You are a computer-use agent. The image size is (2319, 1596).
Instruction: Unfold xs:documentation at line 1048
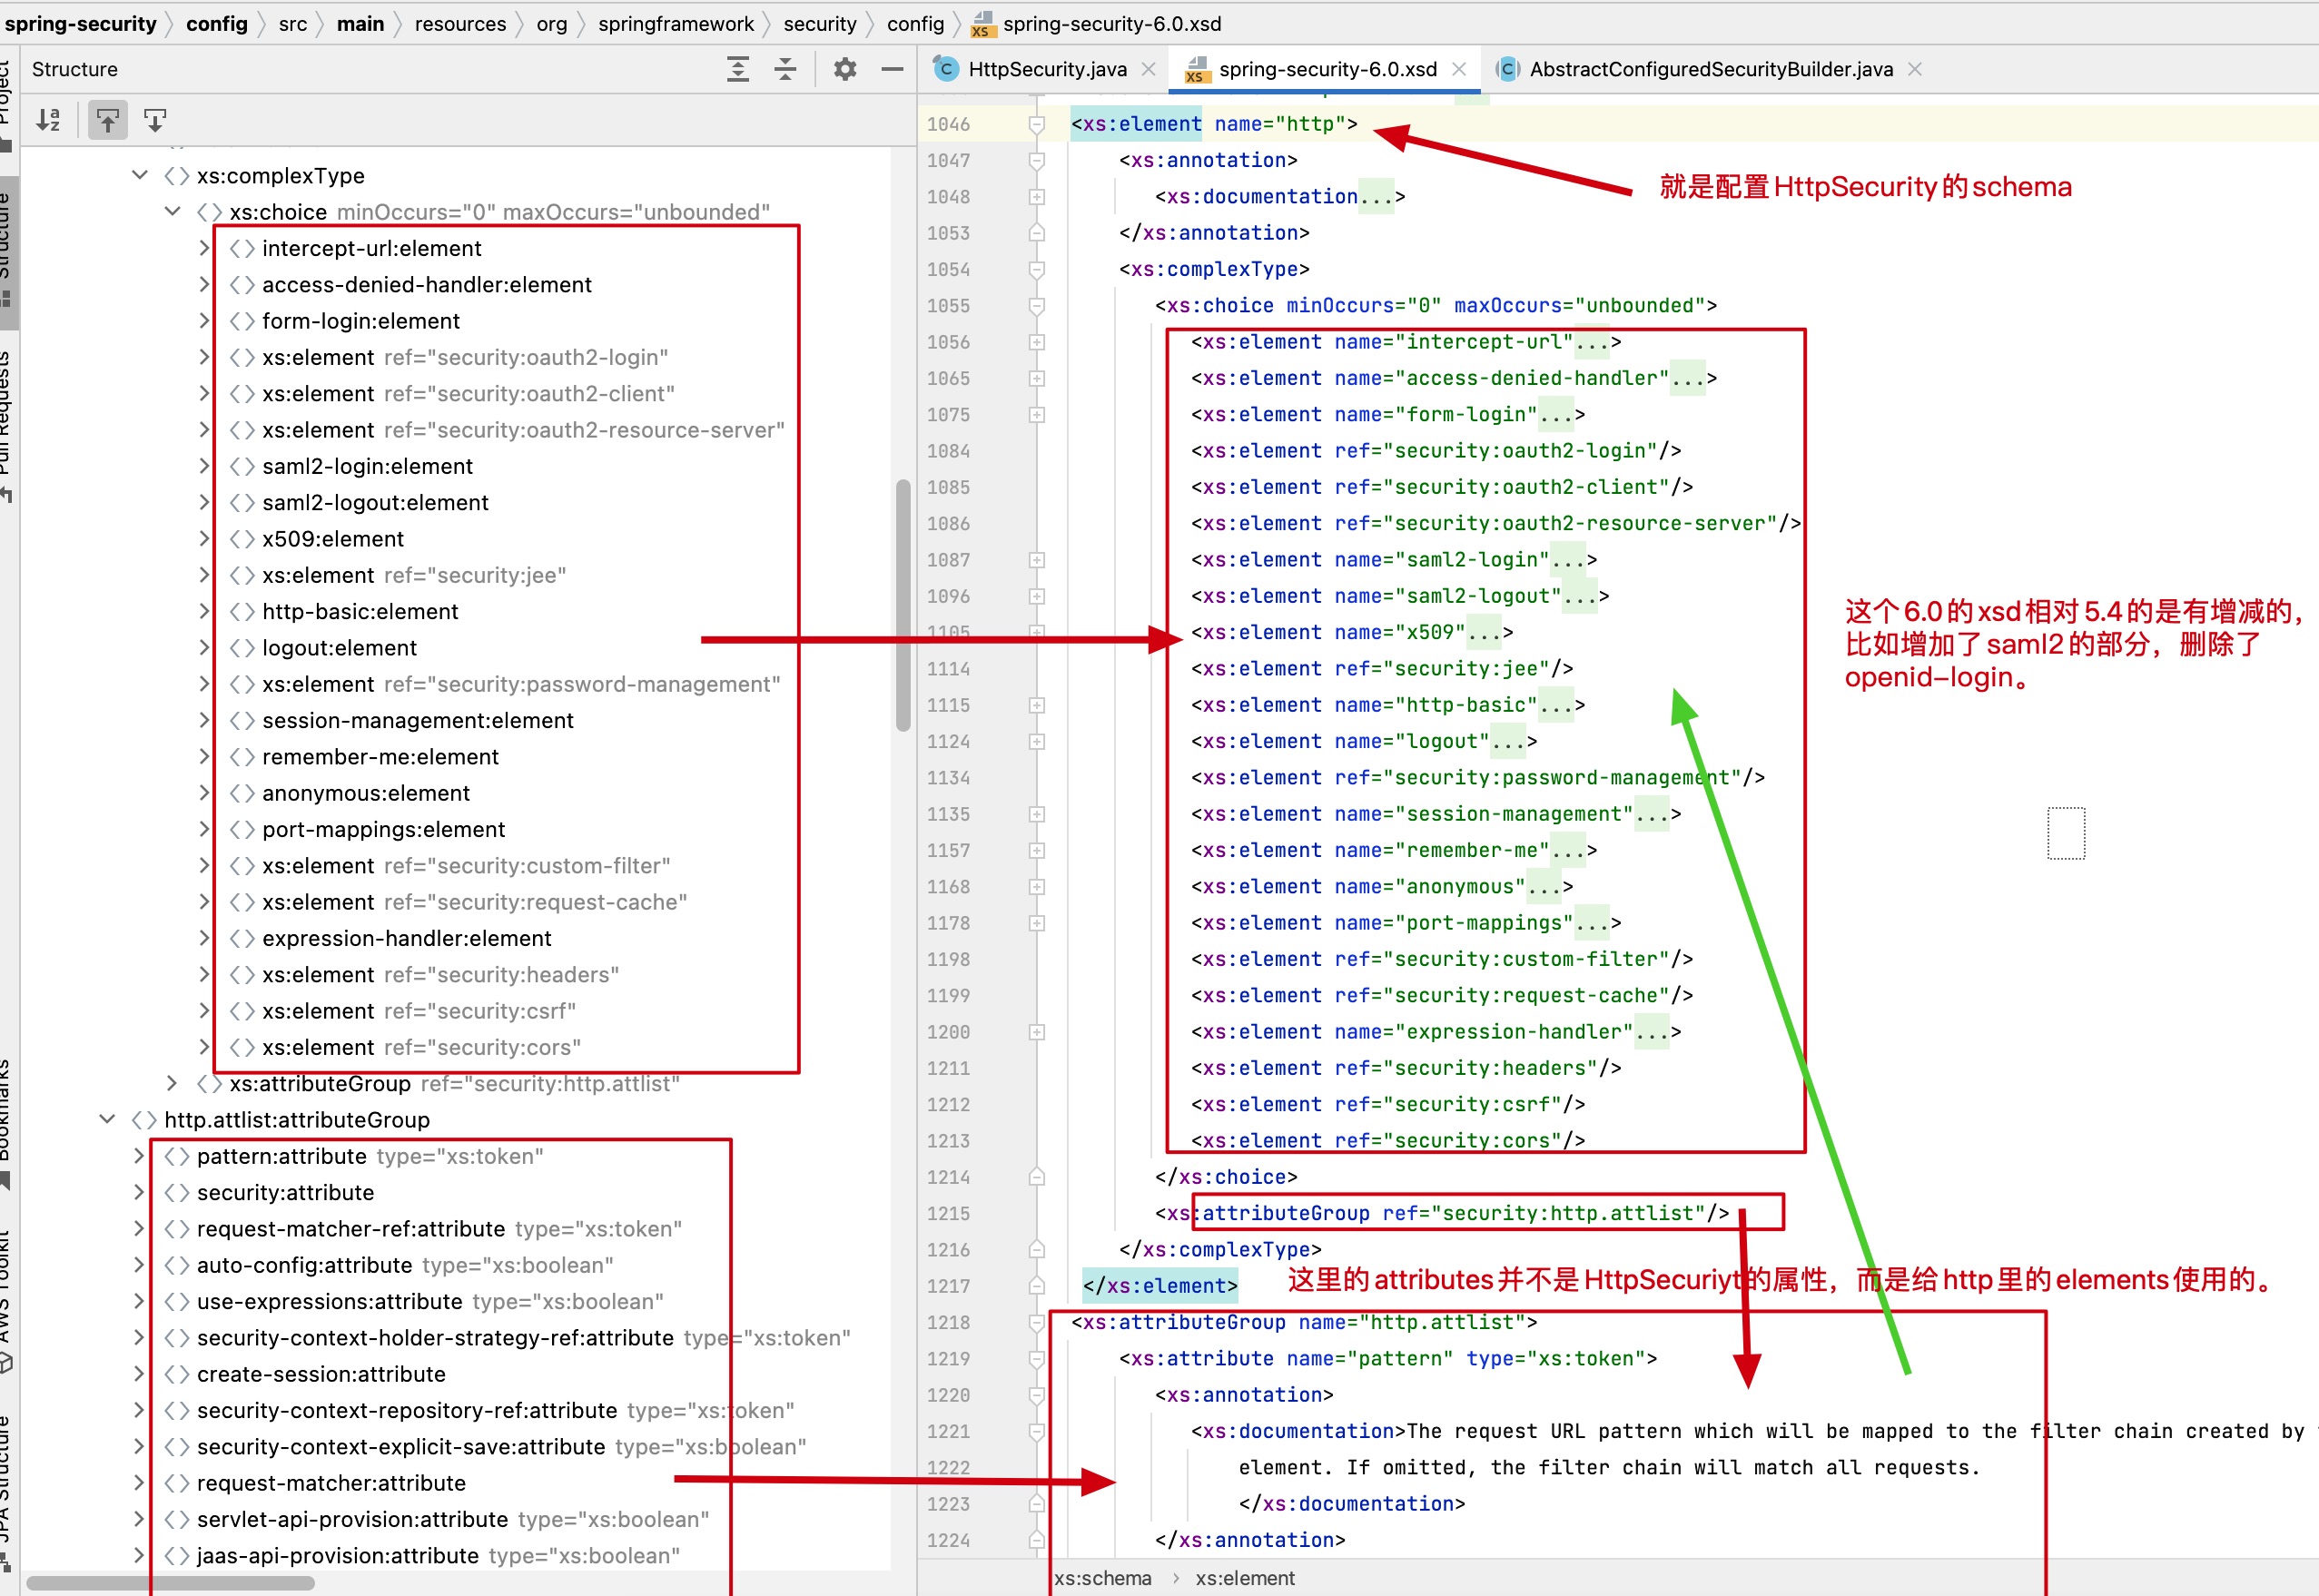pyautogui.click(x=1037, y=197)
